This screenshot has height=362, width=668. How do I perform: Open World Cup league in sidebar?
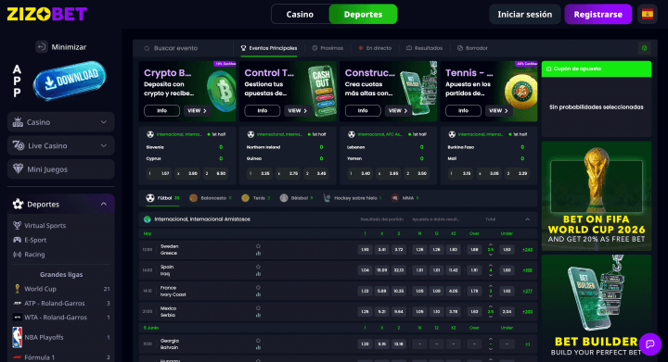61,289
